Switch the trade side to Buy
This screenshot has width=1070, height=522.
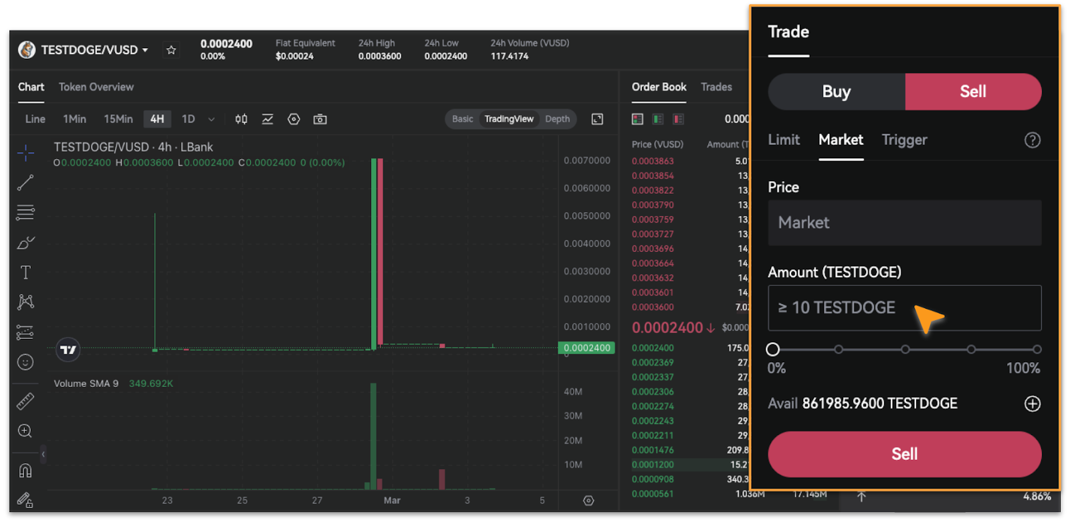837,92
